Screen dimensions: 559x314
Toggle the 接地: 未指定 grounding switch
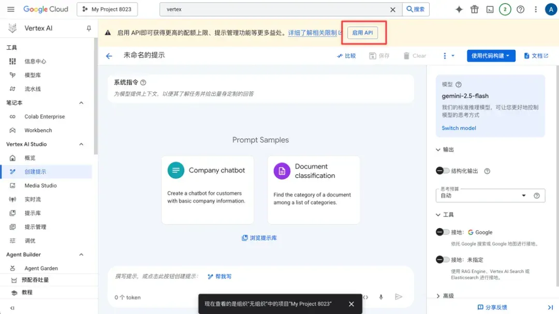click(443, 260)
